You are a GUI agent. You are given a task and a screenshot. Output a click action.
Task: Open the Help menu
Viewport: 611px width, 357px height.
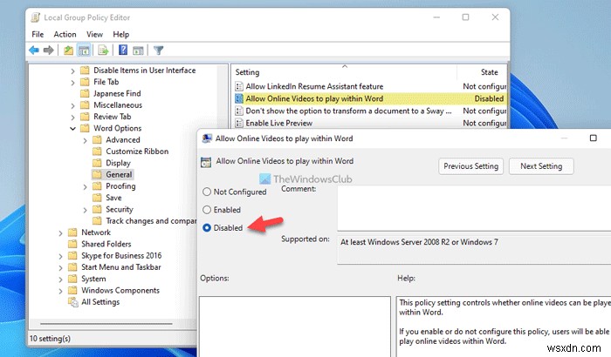(x=120, y=34)
